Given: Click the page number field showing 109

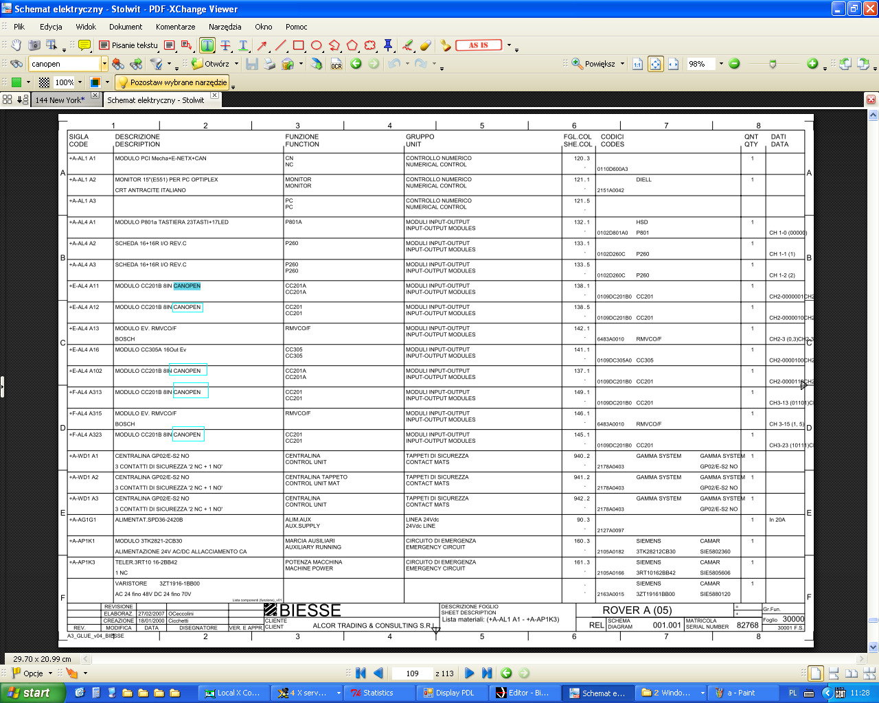Looking at the screenshot, I should tap(412, 673).
